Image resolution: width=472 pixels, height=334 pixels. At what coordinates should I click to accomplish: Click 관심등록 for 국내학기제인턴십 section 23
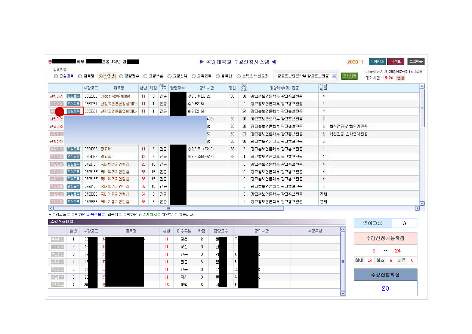[x=74, y=164]
